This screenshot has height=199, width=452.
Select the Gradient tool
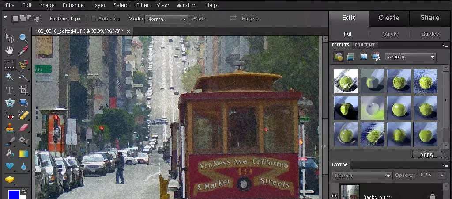[24, 153]
